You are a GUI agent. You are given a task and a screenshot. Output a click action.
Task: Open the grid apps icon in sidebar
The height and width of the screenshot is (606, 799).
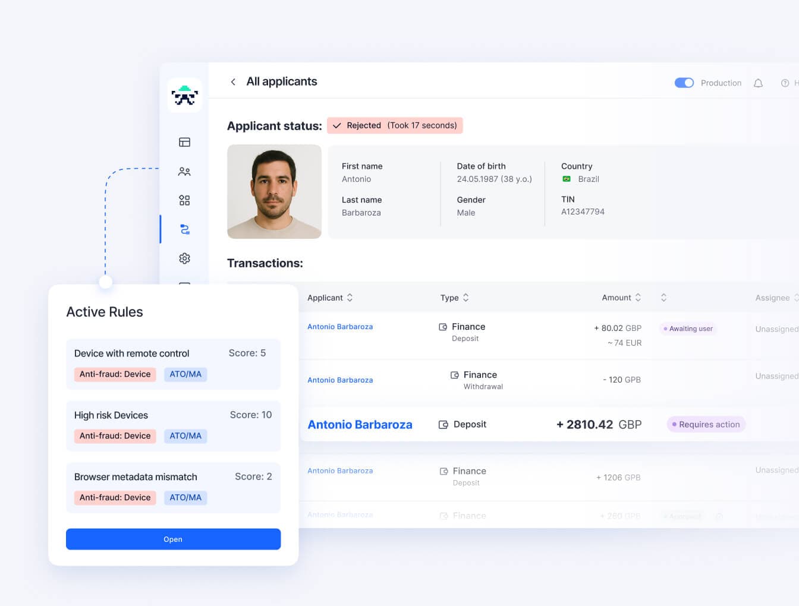184,200
